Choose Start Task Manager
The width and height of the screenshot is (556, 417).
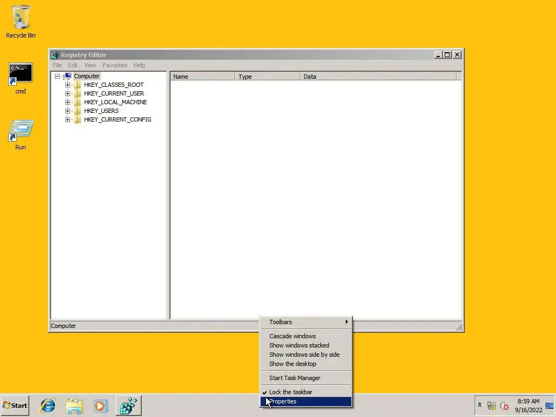[306, 378]
